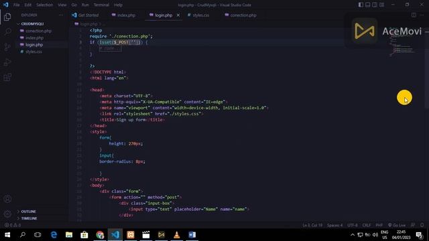Screen dimensions: 429x241
Task: Open the Extensions view
Action: [x=7, y=78]
